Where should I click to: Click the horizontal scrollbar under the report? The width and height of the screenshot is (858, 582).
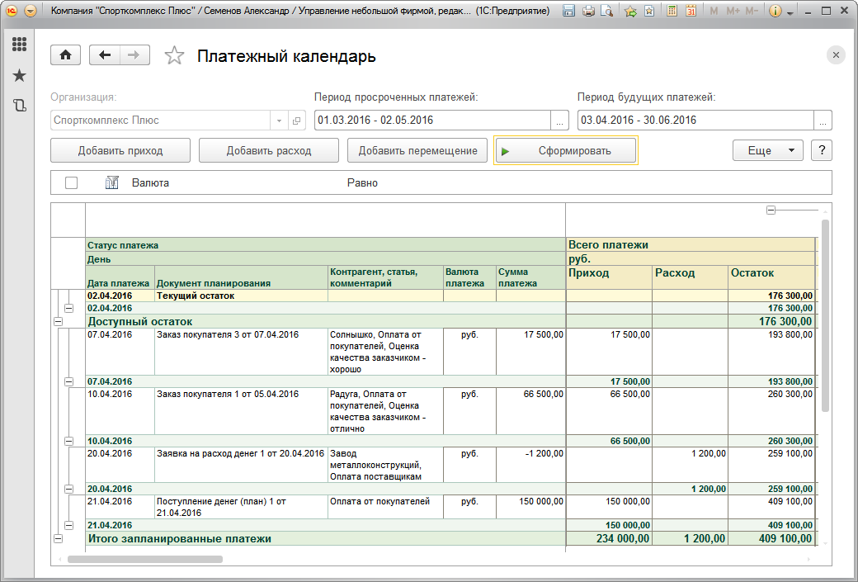coord(145,559)
